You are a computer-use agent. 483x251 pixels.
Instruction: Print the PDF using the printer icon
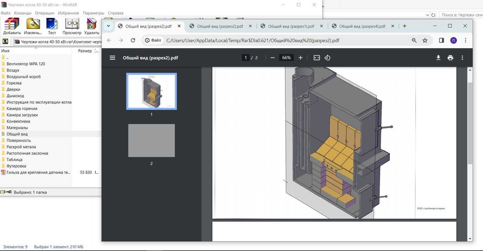pyautogui.click(x=450, y=57)
